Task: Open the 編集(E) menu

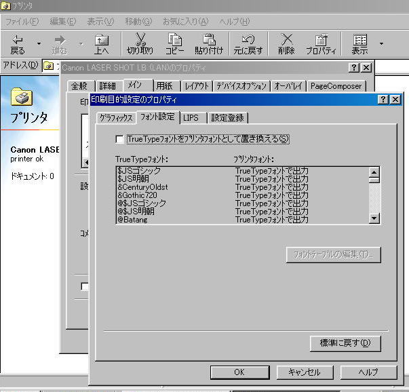Action: click(x=63, y=22)
